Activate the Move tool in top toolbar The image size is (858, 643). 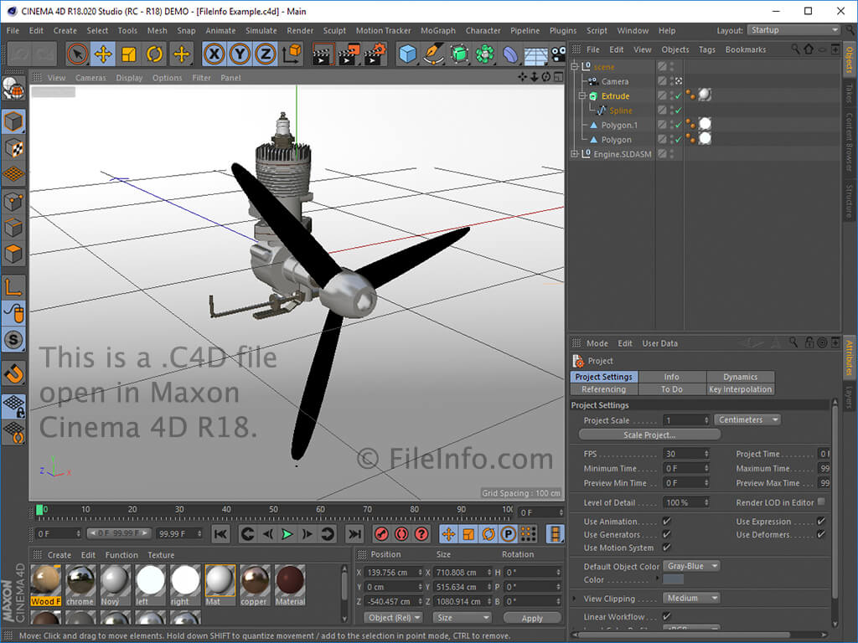(103, 54)
